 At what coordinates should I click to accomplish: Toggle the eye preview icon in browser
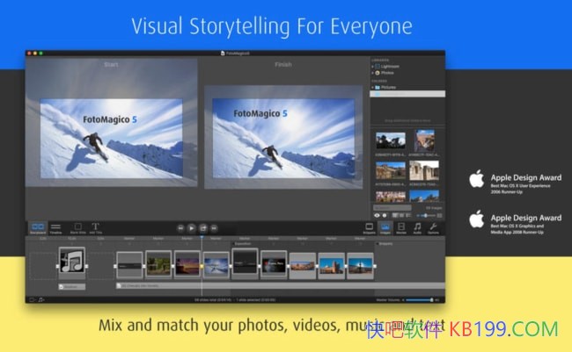point(378,214)
